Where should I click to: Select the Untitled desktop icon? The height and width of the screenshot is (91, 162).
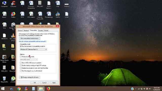pyautogui.click(x=67, y=5)
